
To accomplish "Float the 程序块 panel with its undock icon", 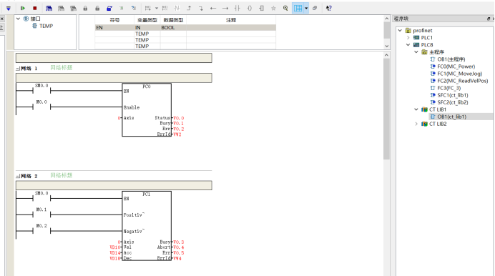I will (489, 19).
